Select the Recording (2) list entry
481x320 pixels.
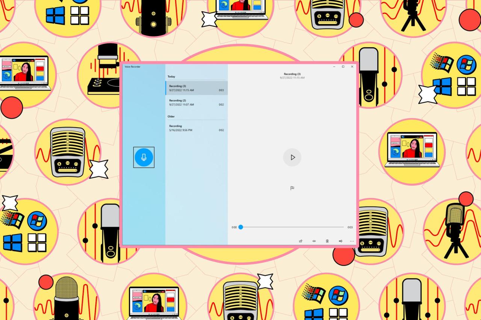click(x=197, y=102)
